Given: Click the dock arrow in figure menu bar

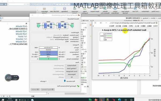Looking at the screenshot, I should [x=93, y=26].
